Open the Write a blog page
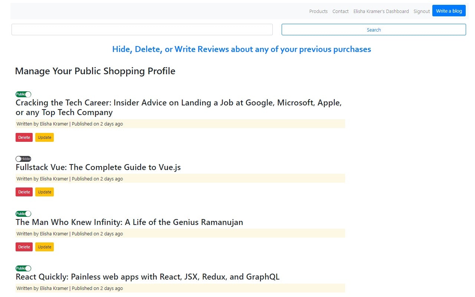475x297 pixels. tap(449, 11)
